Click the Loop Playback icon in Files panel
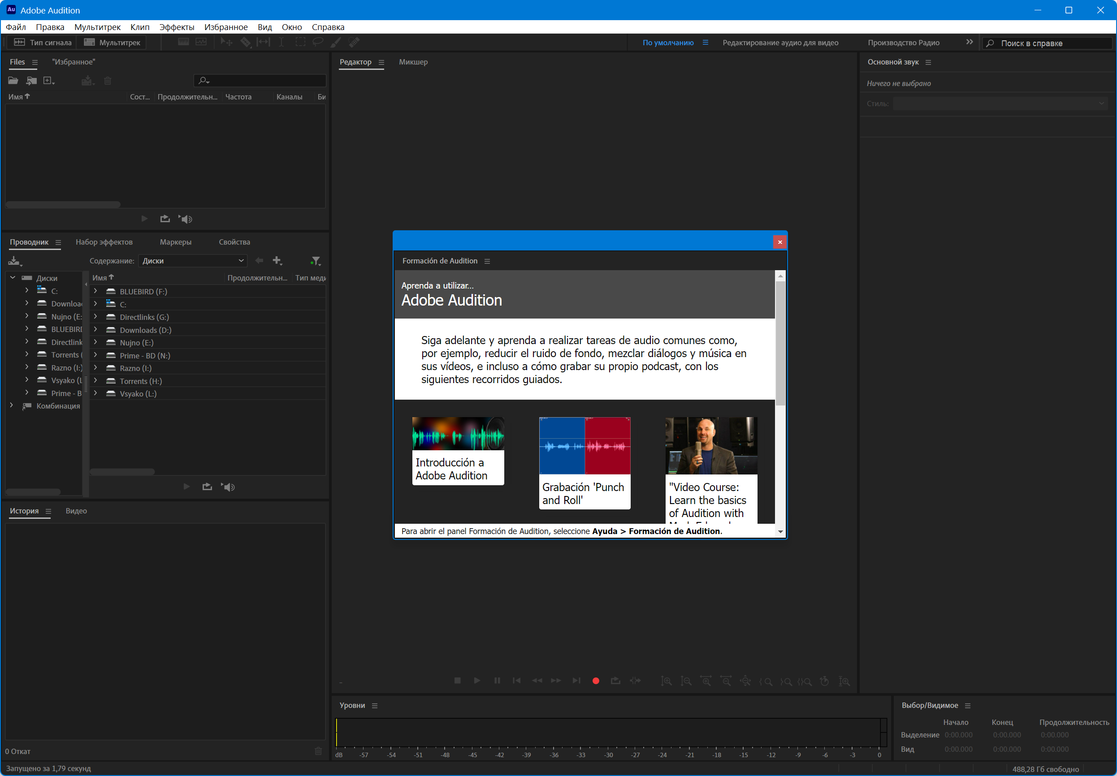 coord(165,219)
